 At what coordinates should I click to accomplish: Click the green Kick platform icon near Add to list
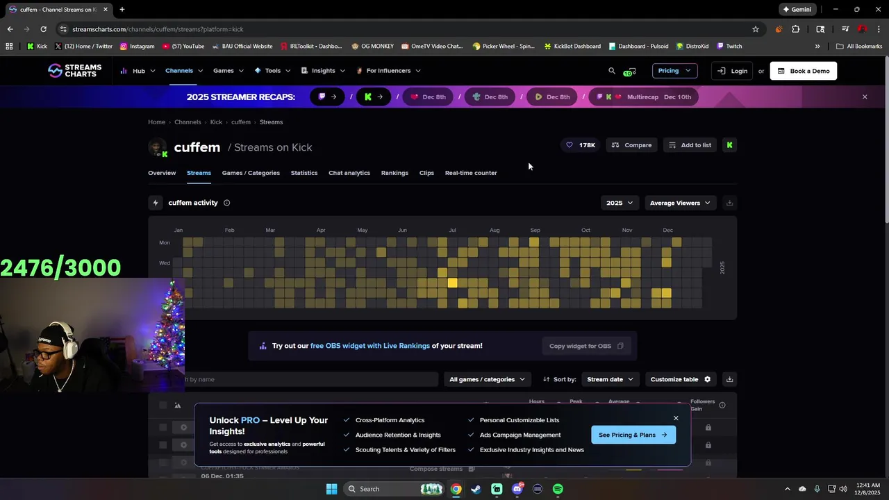point(729,145)
